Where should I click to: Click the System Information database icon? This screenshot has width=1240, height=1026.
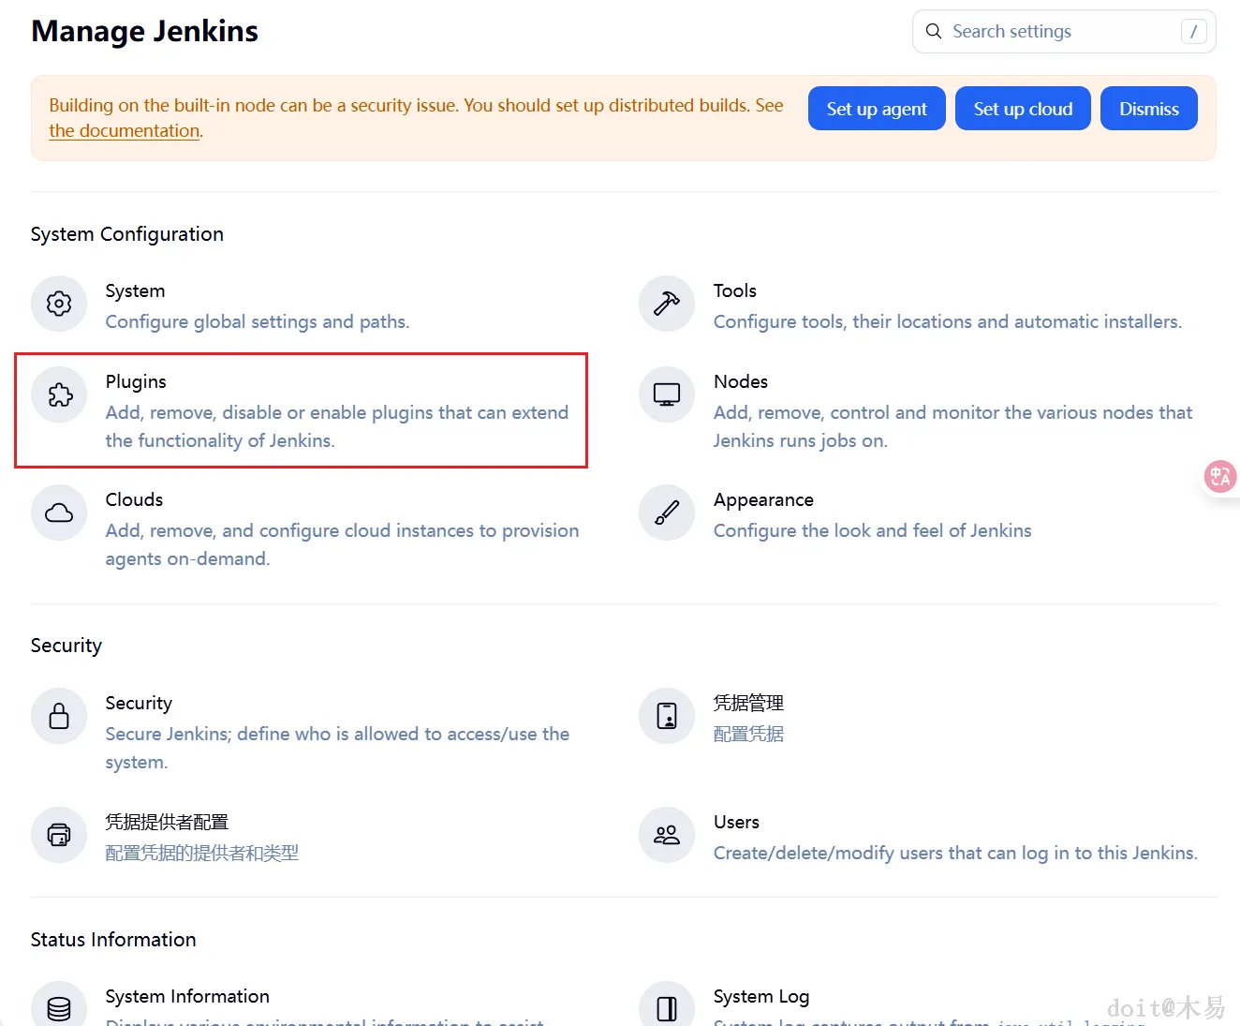pos(59,1007)
